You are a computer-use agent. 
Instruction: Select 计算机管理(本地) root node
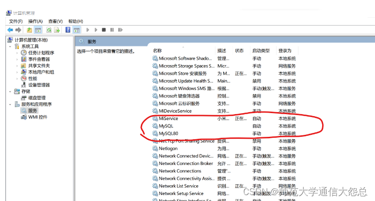(31, 40)
